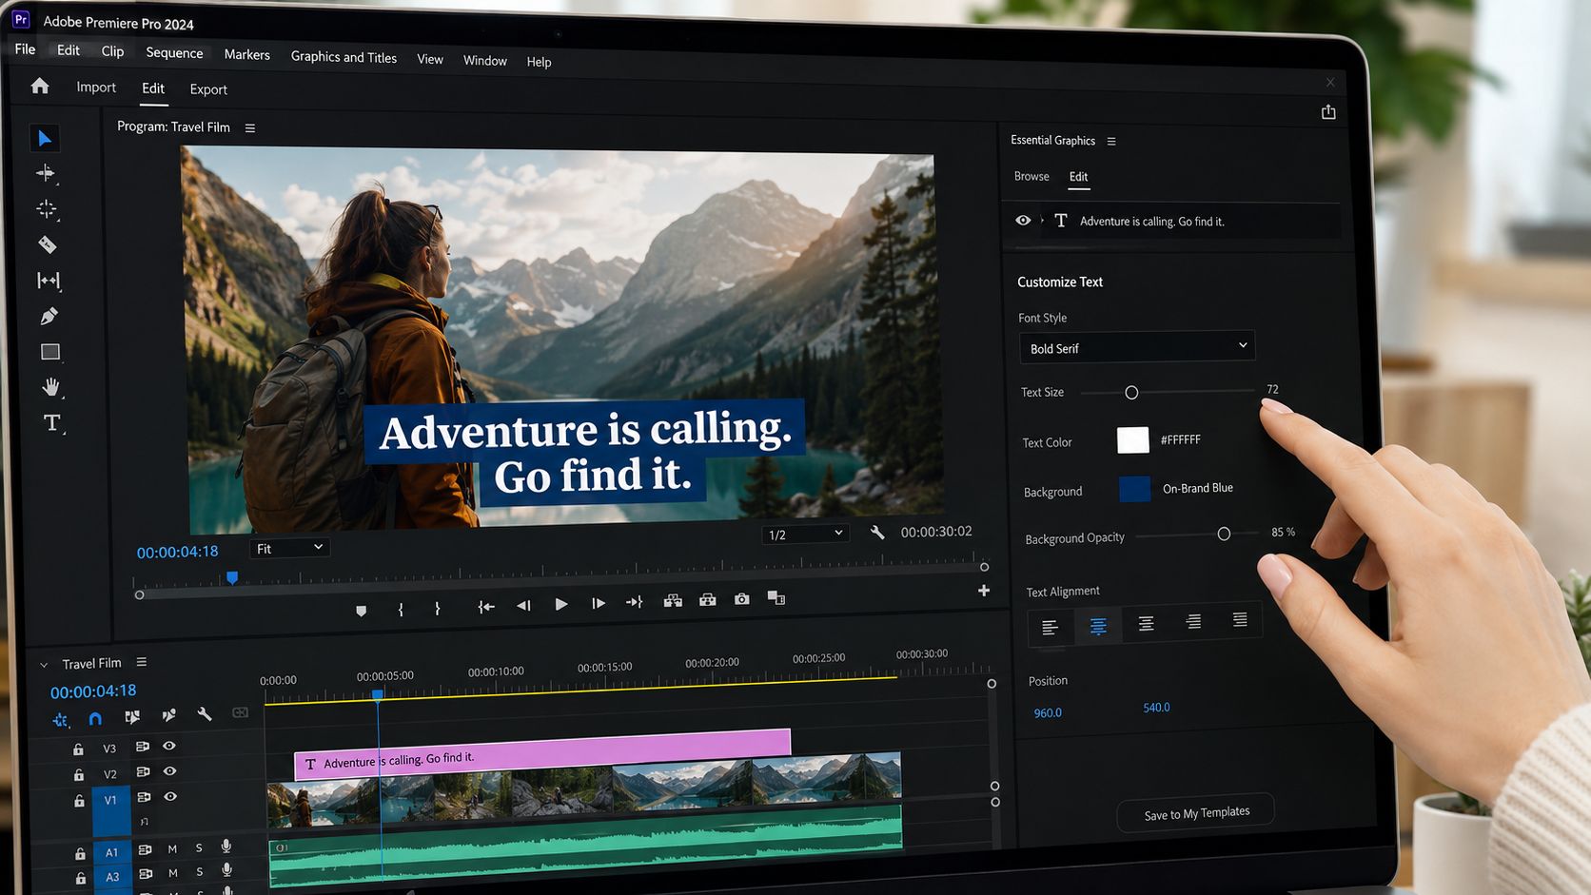Screen dimensions: 1591x895
Task: Open Program: Travel Film panel menu
Action: click(250, 127)
